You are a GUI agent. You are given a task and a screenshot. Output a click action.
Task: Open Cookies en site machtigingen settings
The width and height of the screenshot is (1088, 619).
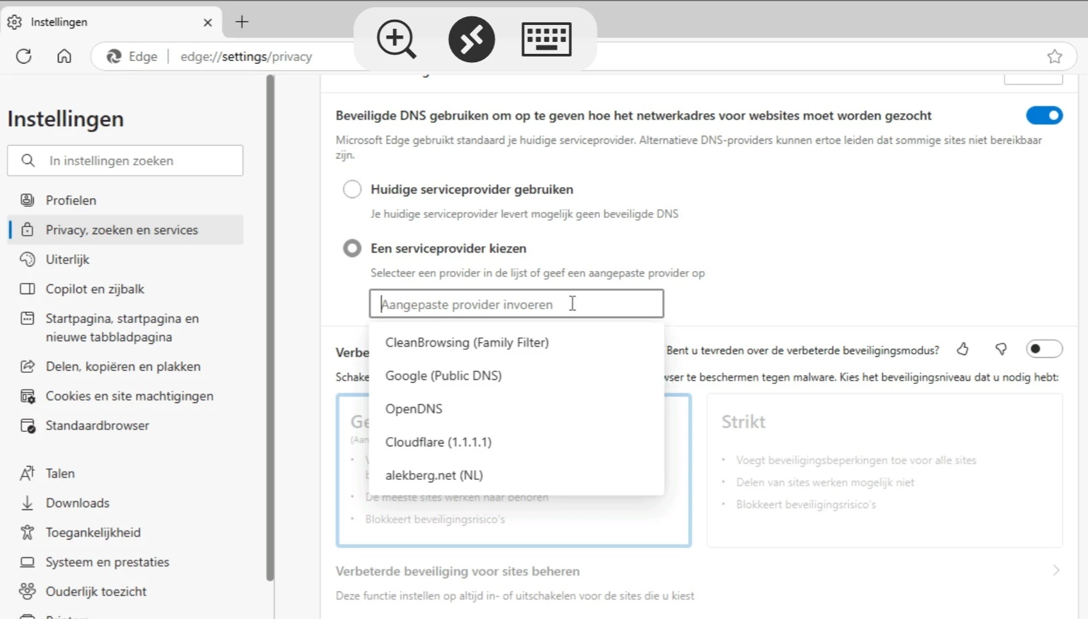(x=125, y=396)
